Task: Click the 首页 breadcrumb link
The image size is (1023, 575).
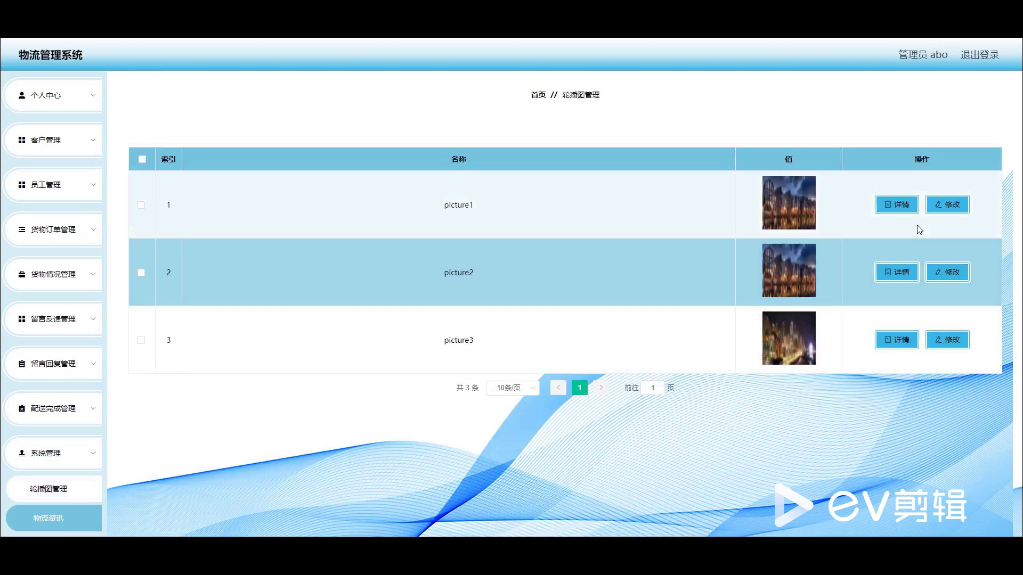Action: click(x=538, y=95)
